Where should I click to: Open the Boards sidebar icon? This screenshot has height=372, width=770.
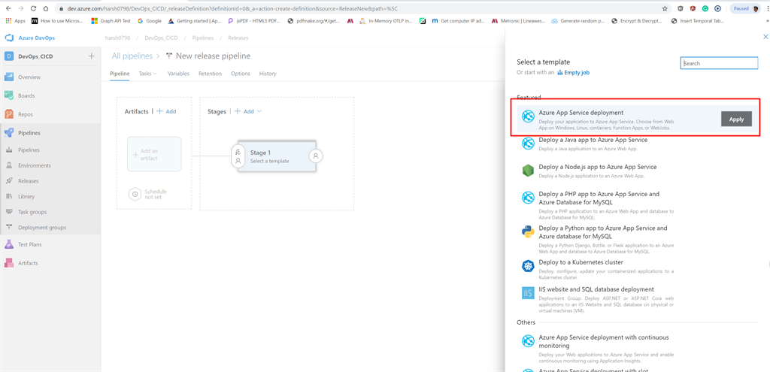tap(9, 95)
